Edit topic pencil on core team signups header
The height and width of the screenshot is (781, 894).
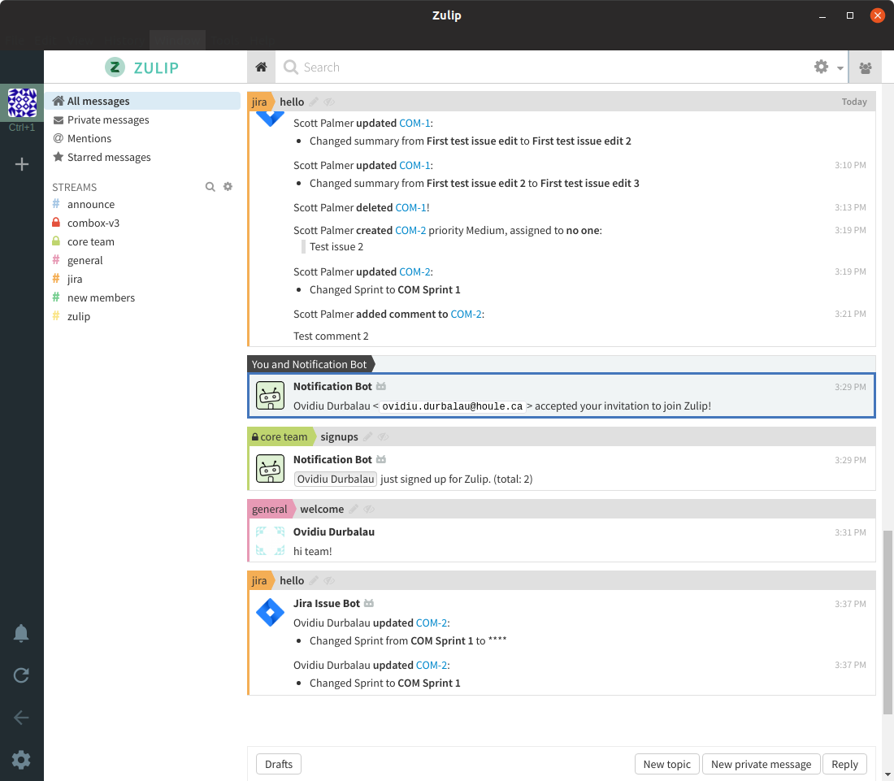pyautogui.click(x=367, y=436)
